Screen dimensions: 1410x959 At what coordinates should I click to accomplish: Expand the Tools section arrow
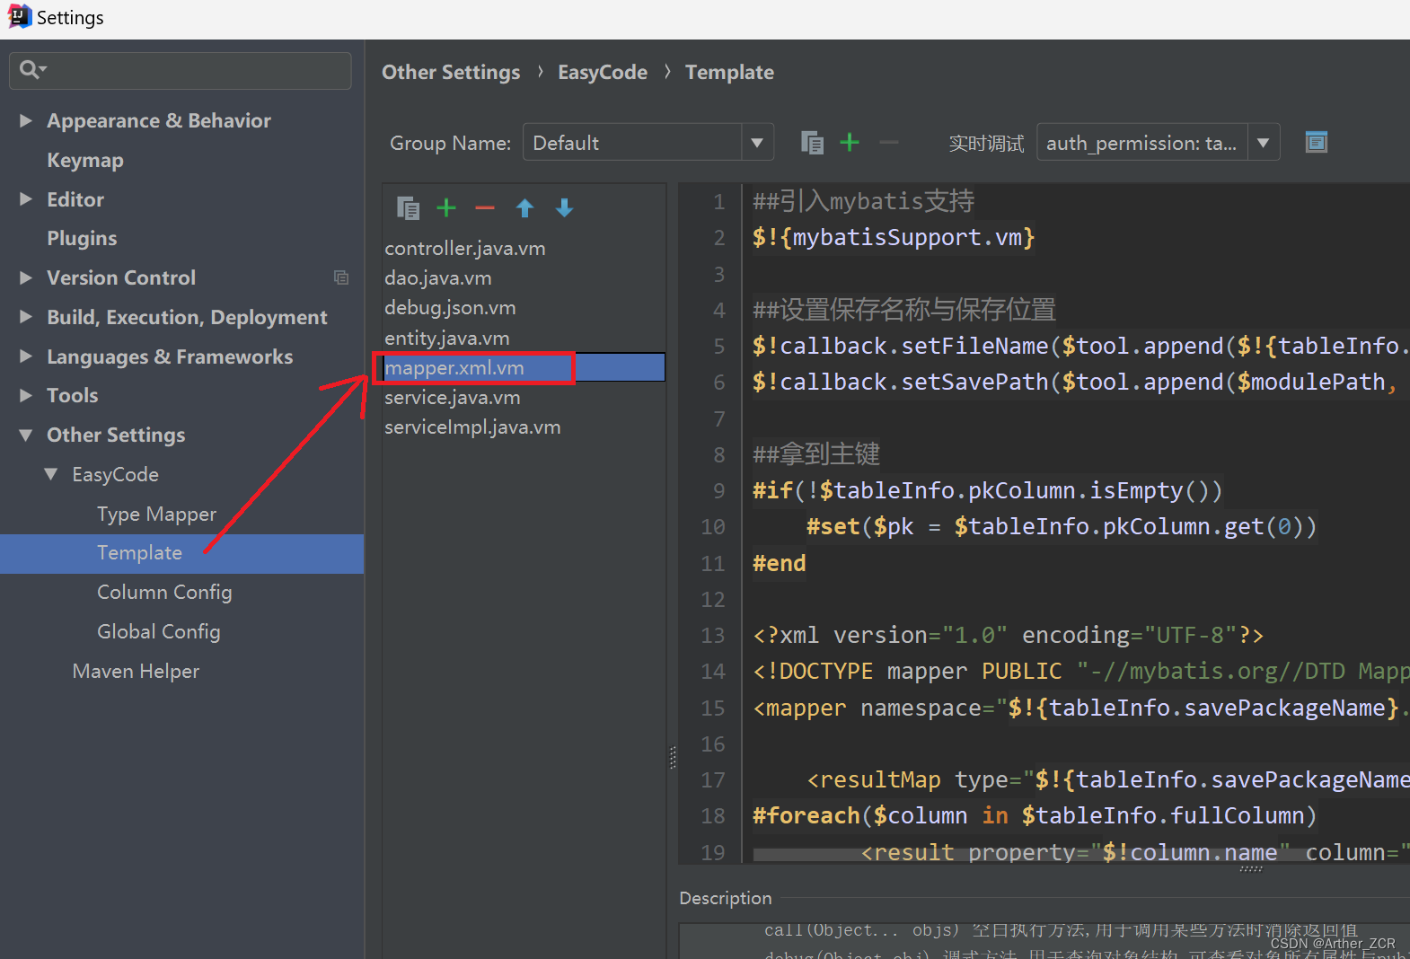pos(26,395)
